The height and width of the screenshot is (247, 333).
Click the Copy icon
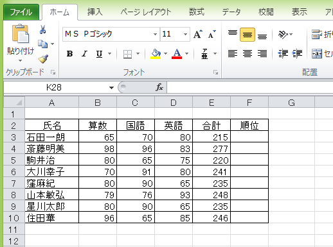coord(42,44)
